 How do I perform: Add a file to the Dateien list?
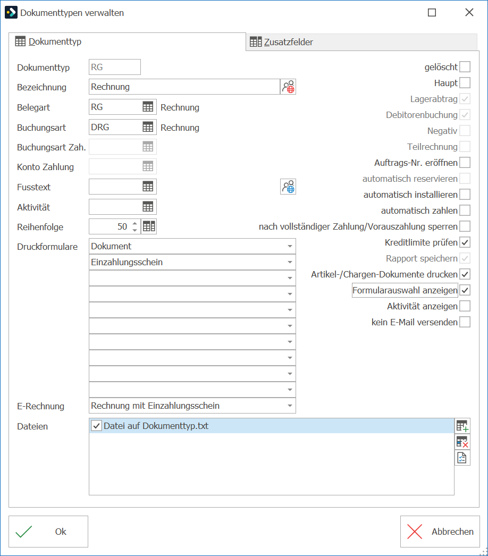pyautogui.click(x=462, y=426)
